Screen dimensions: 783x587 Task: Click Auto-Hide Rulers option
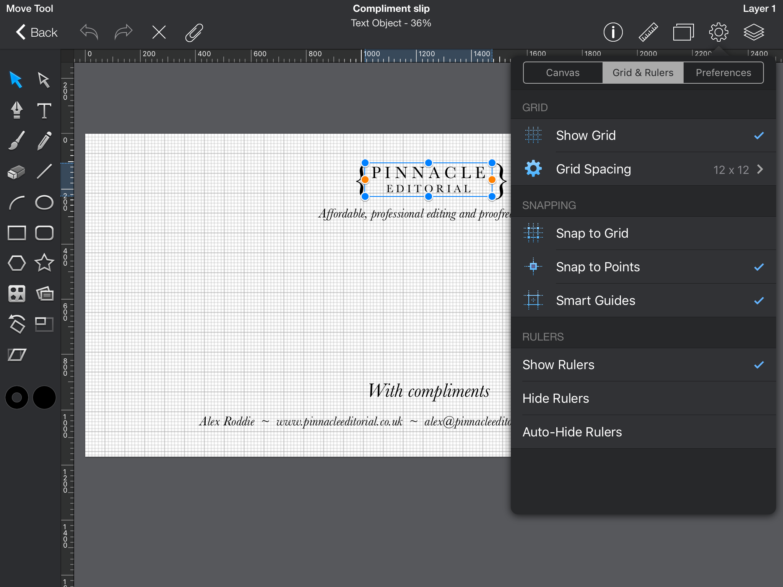[572, 431]
